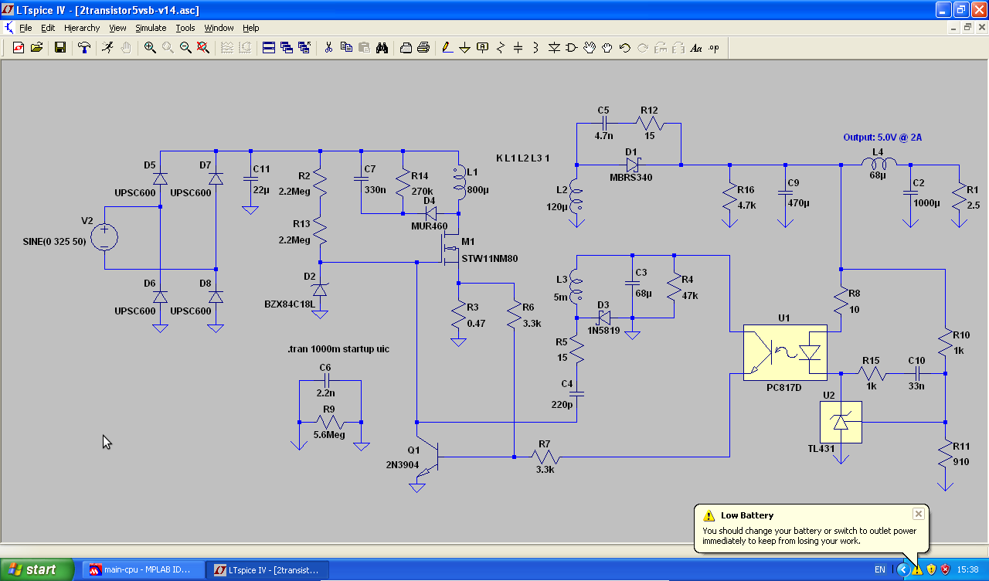
Task: Switch to MPLAB IDE taskbar window
Action: coord(143,569)
